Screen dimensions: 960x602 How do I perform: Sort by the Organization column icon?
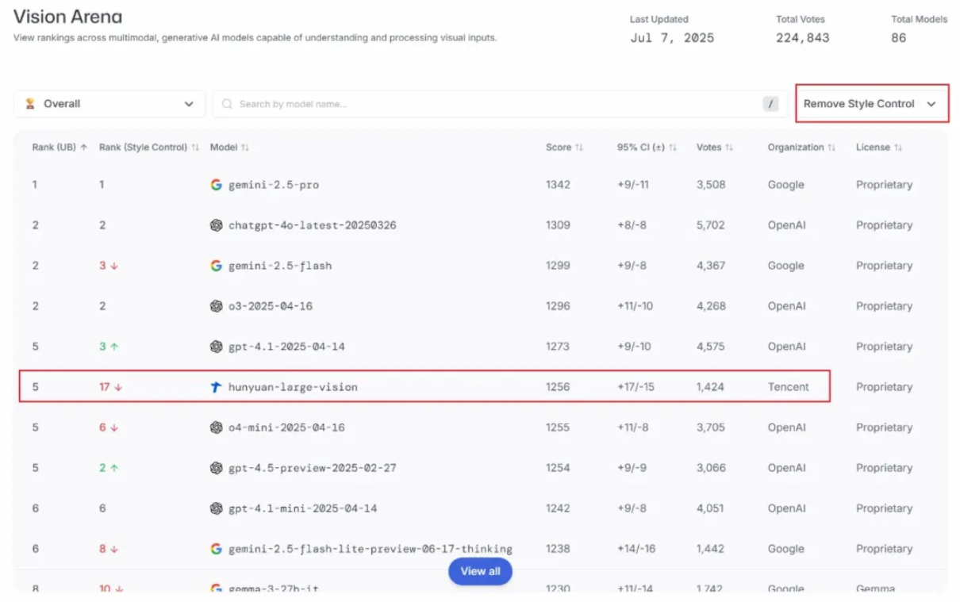(x=831, y=148)
